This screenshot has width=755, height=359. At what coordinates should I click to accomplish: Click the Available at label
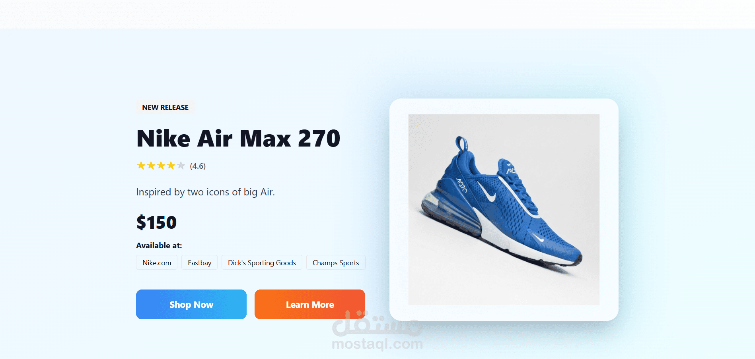159,245
